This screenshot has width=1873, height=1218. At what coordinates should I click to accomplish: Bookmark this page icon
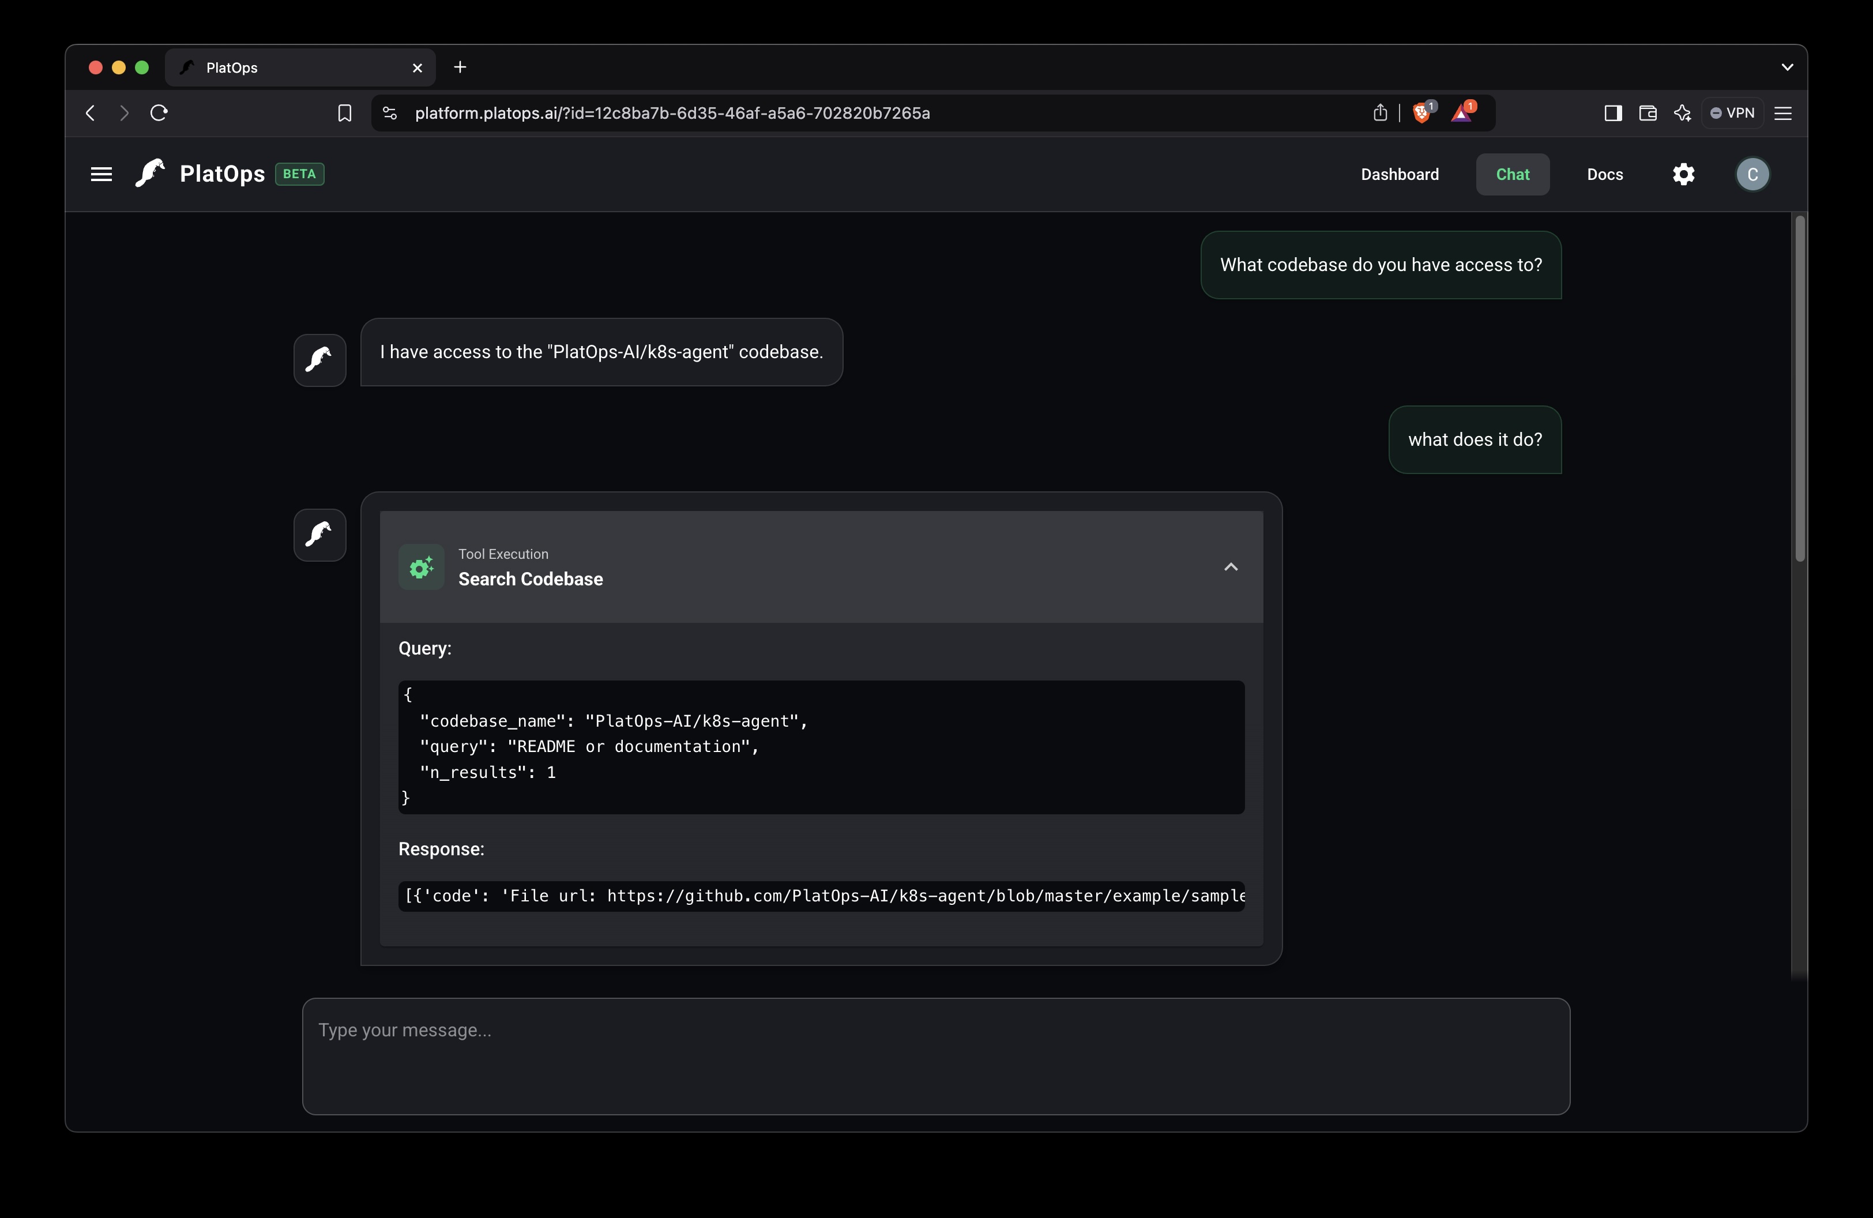(x=345, y=113)
